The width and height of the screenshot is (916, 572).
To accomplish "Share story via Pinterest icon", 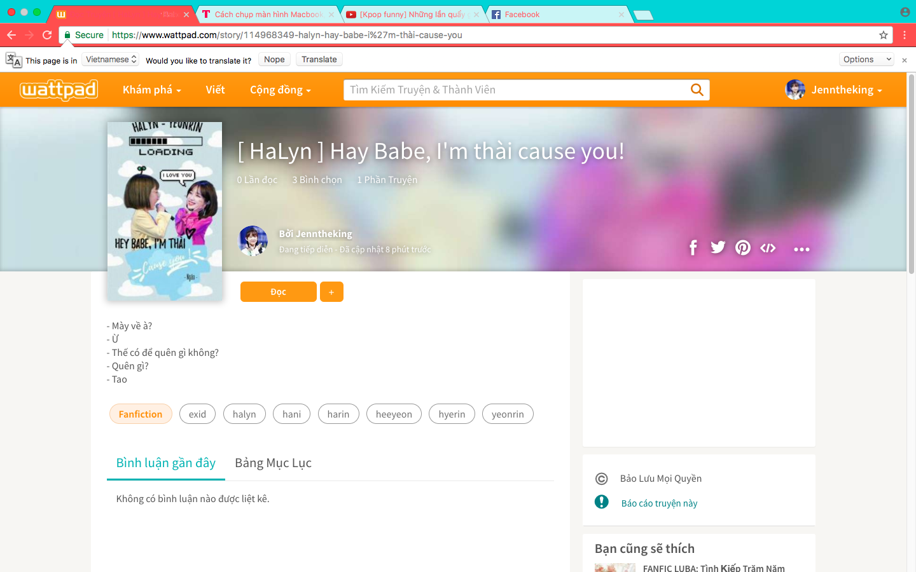I will click(x=742, y=248).
